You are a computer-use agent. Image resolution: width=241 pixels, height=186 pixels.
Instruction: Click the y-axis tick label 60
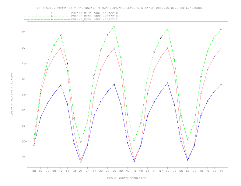pos(23,110)
